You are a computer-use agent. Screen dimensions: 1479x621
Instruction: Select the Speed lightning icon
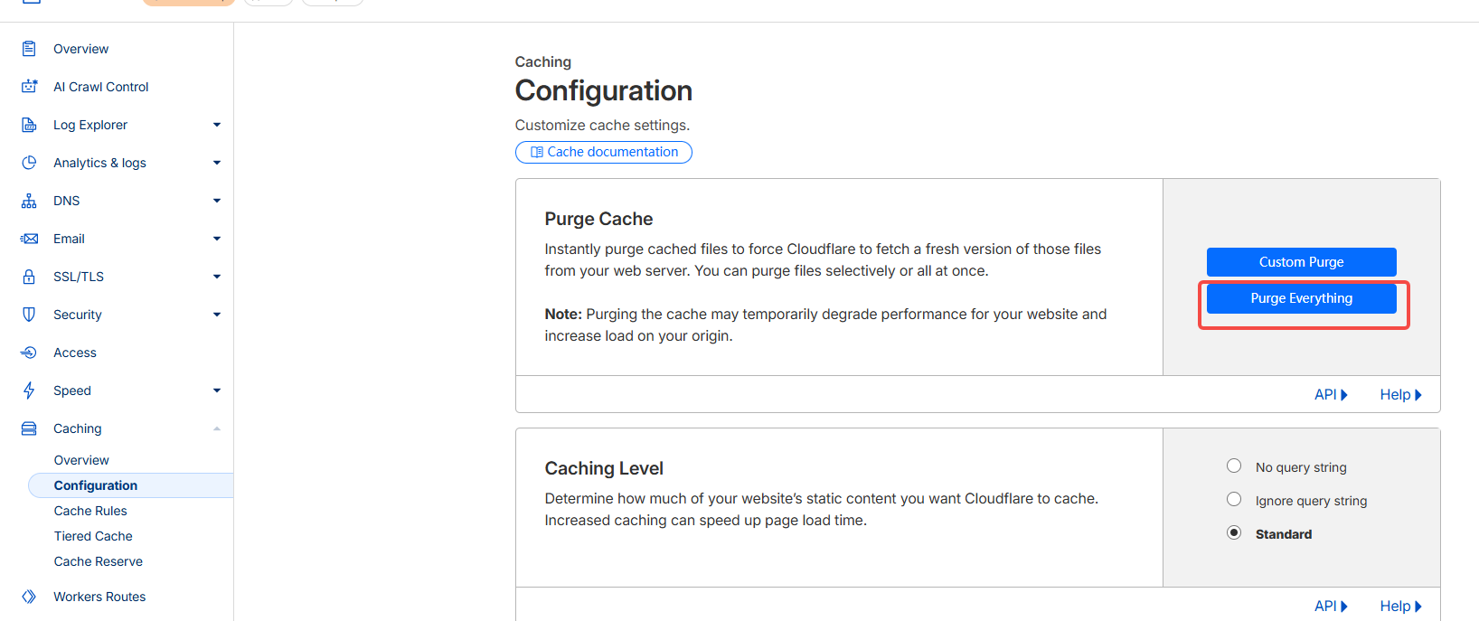click(28, 390)
